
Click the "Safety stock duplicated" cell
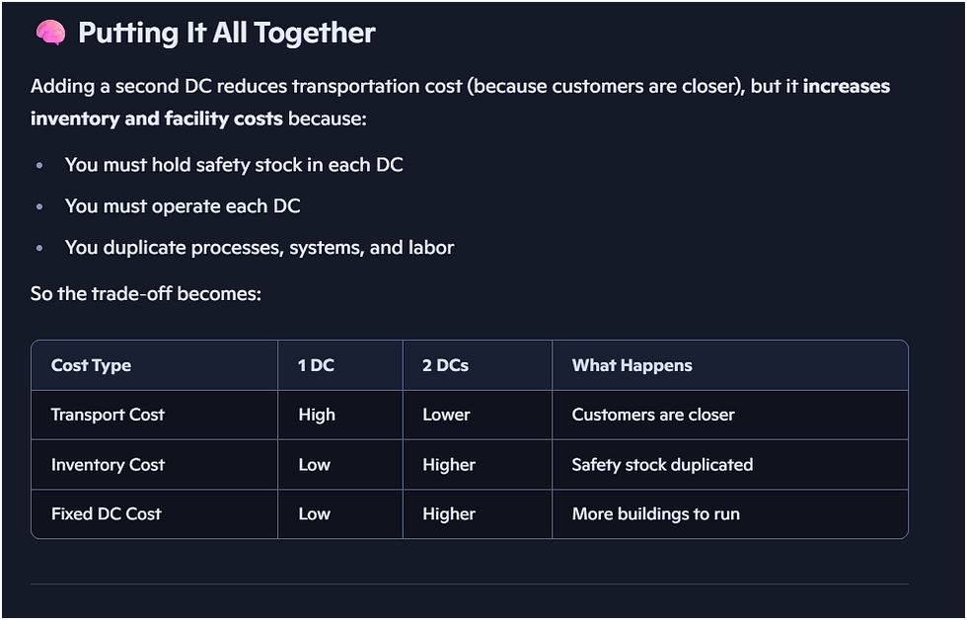pyautogui.click(x=662, y=464)
